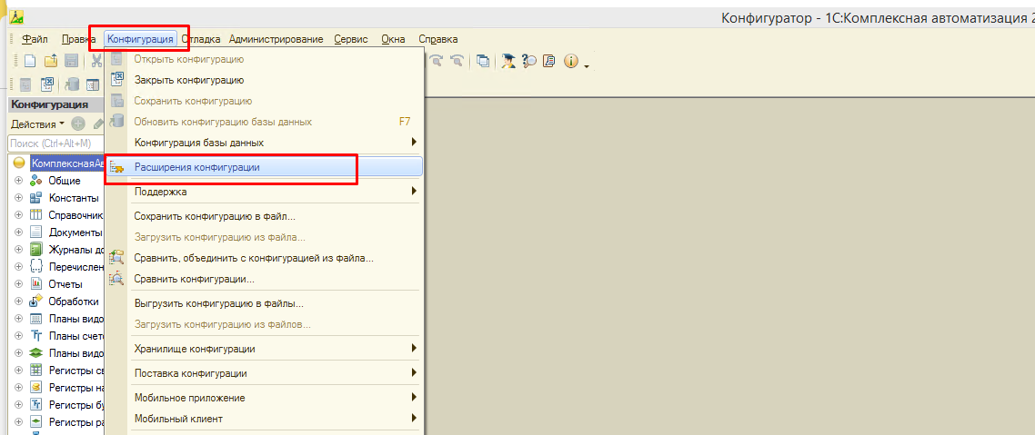Click the first find-arrow magnifier toolbar icon

pos(437,61)
